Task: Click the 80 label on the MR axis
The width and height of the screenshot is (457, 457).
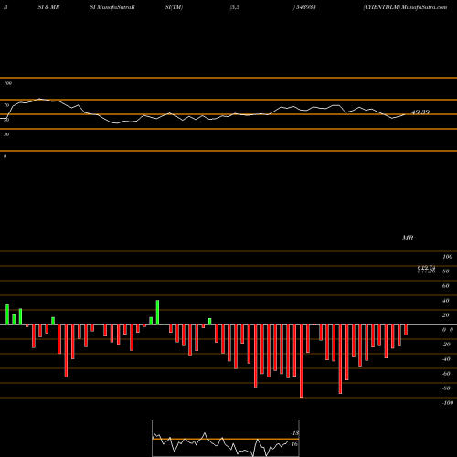Action: pos(445,271)
